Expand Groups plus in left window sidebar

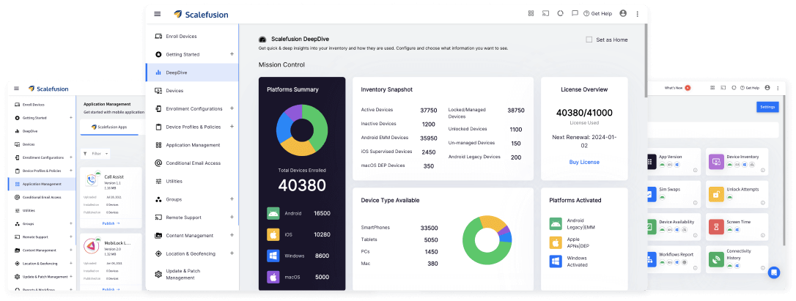70,223
